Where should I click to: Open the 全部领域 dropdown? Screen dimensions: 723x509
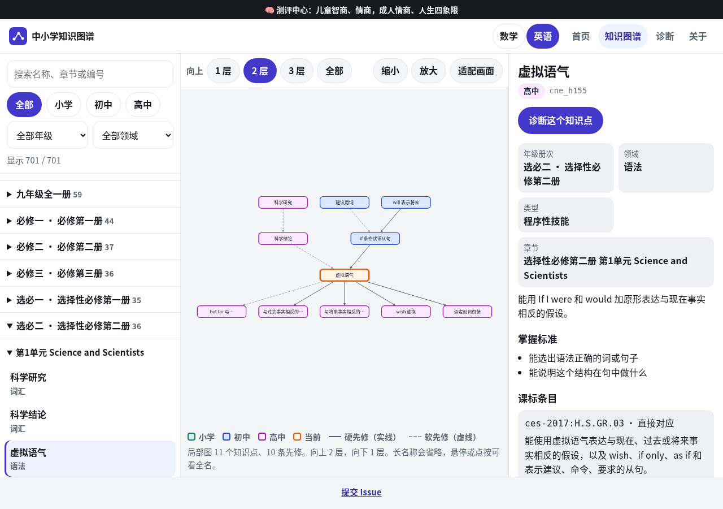point(133,135)
